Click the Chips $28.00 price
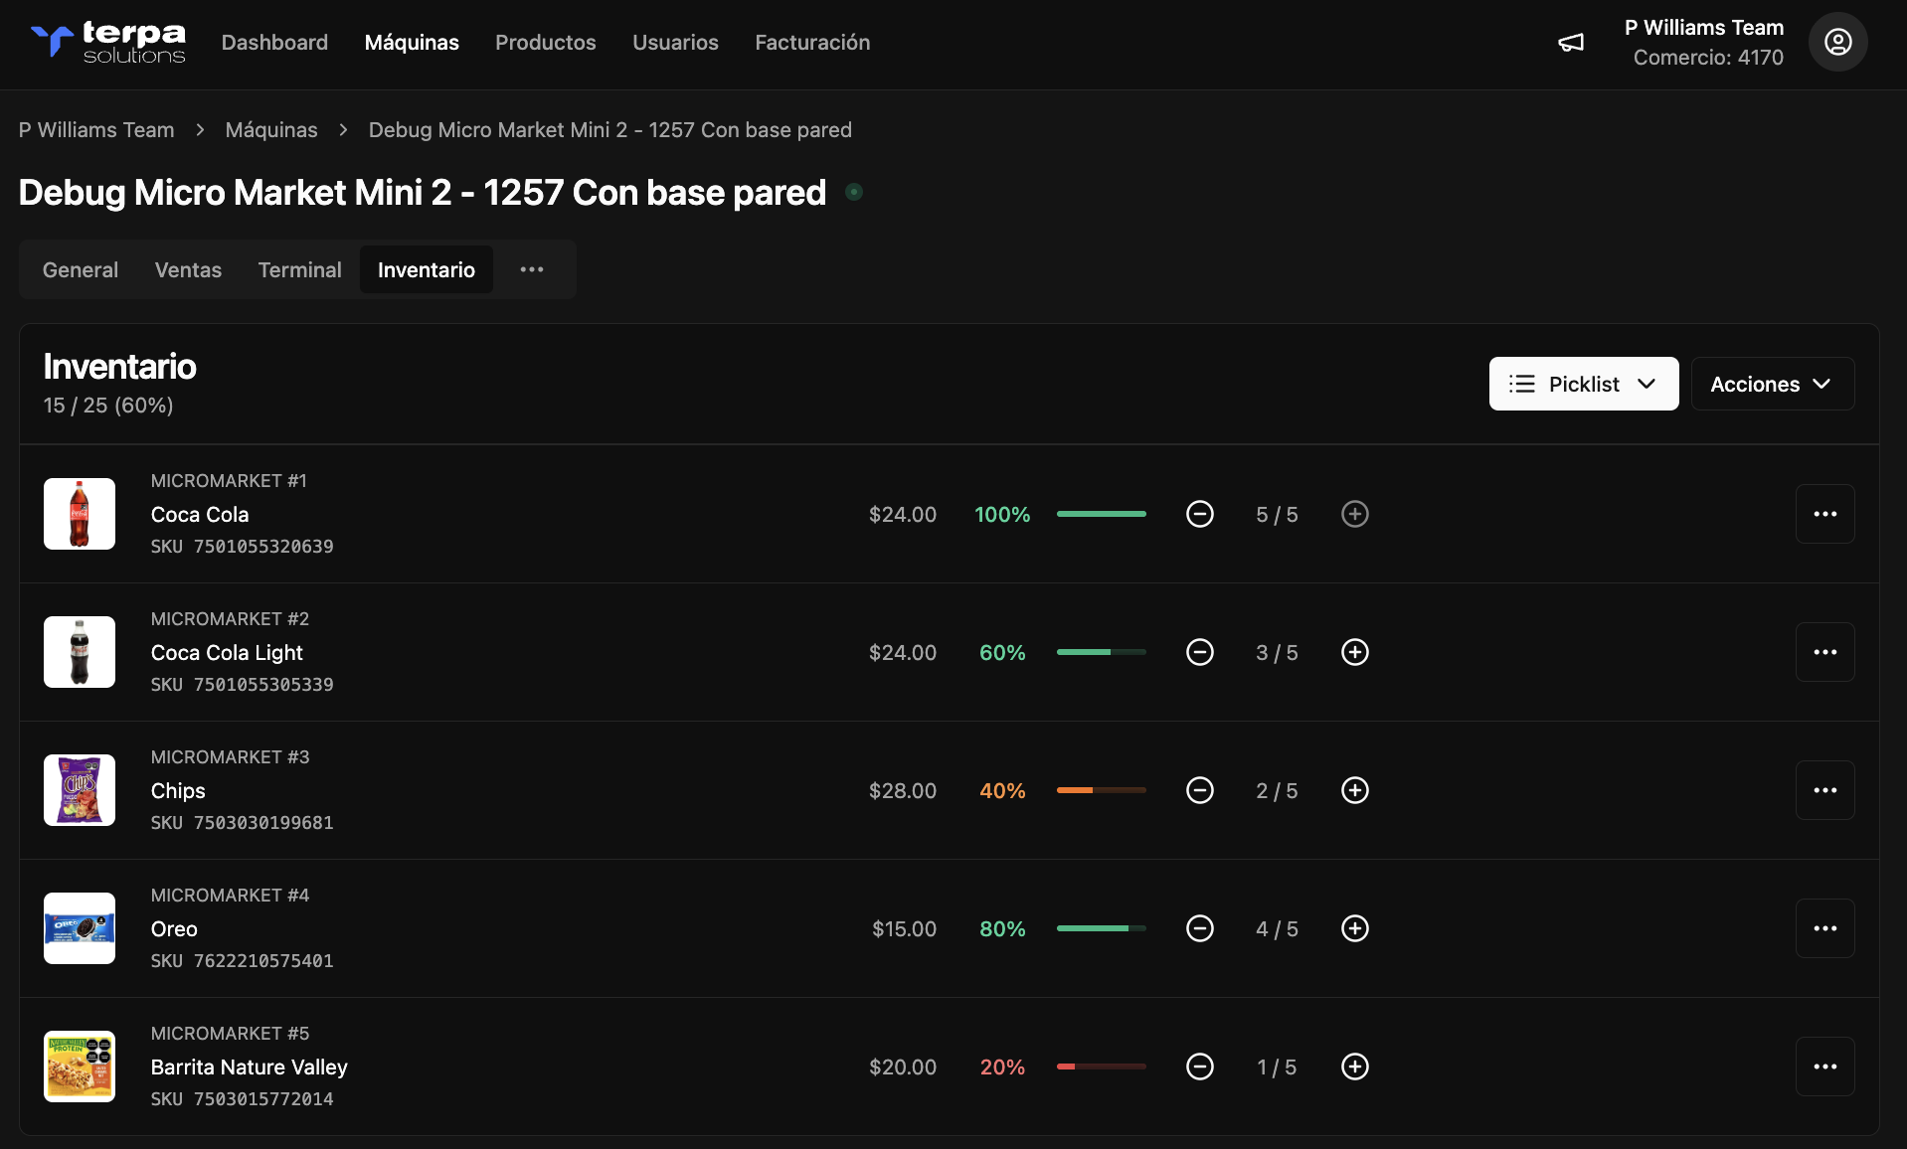 pos(903,790)
